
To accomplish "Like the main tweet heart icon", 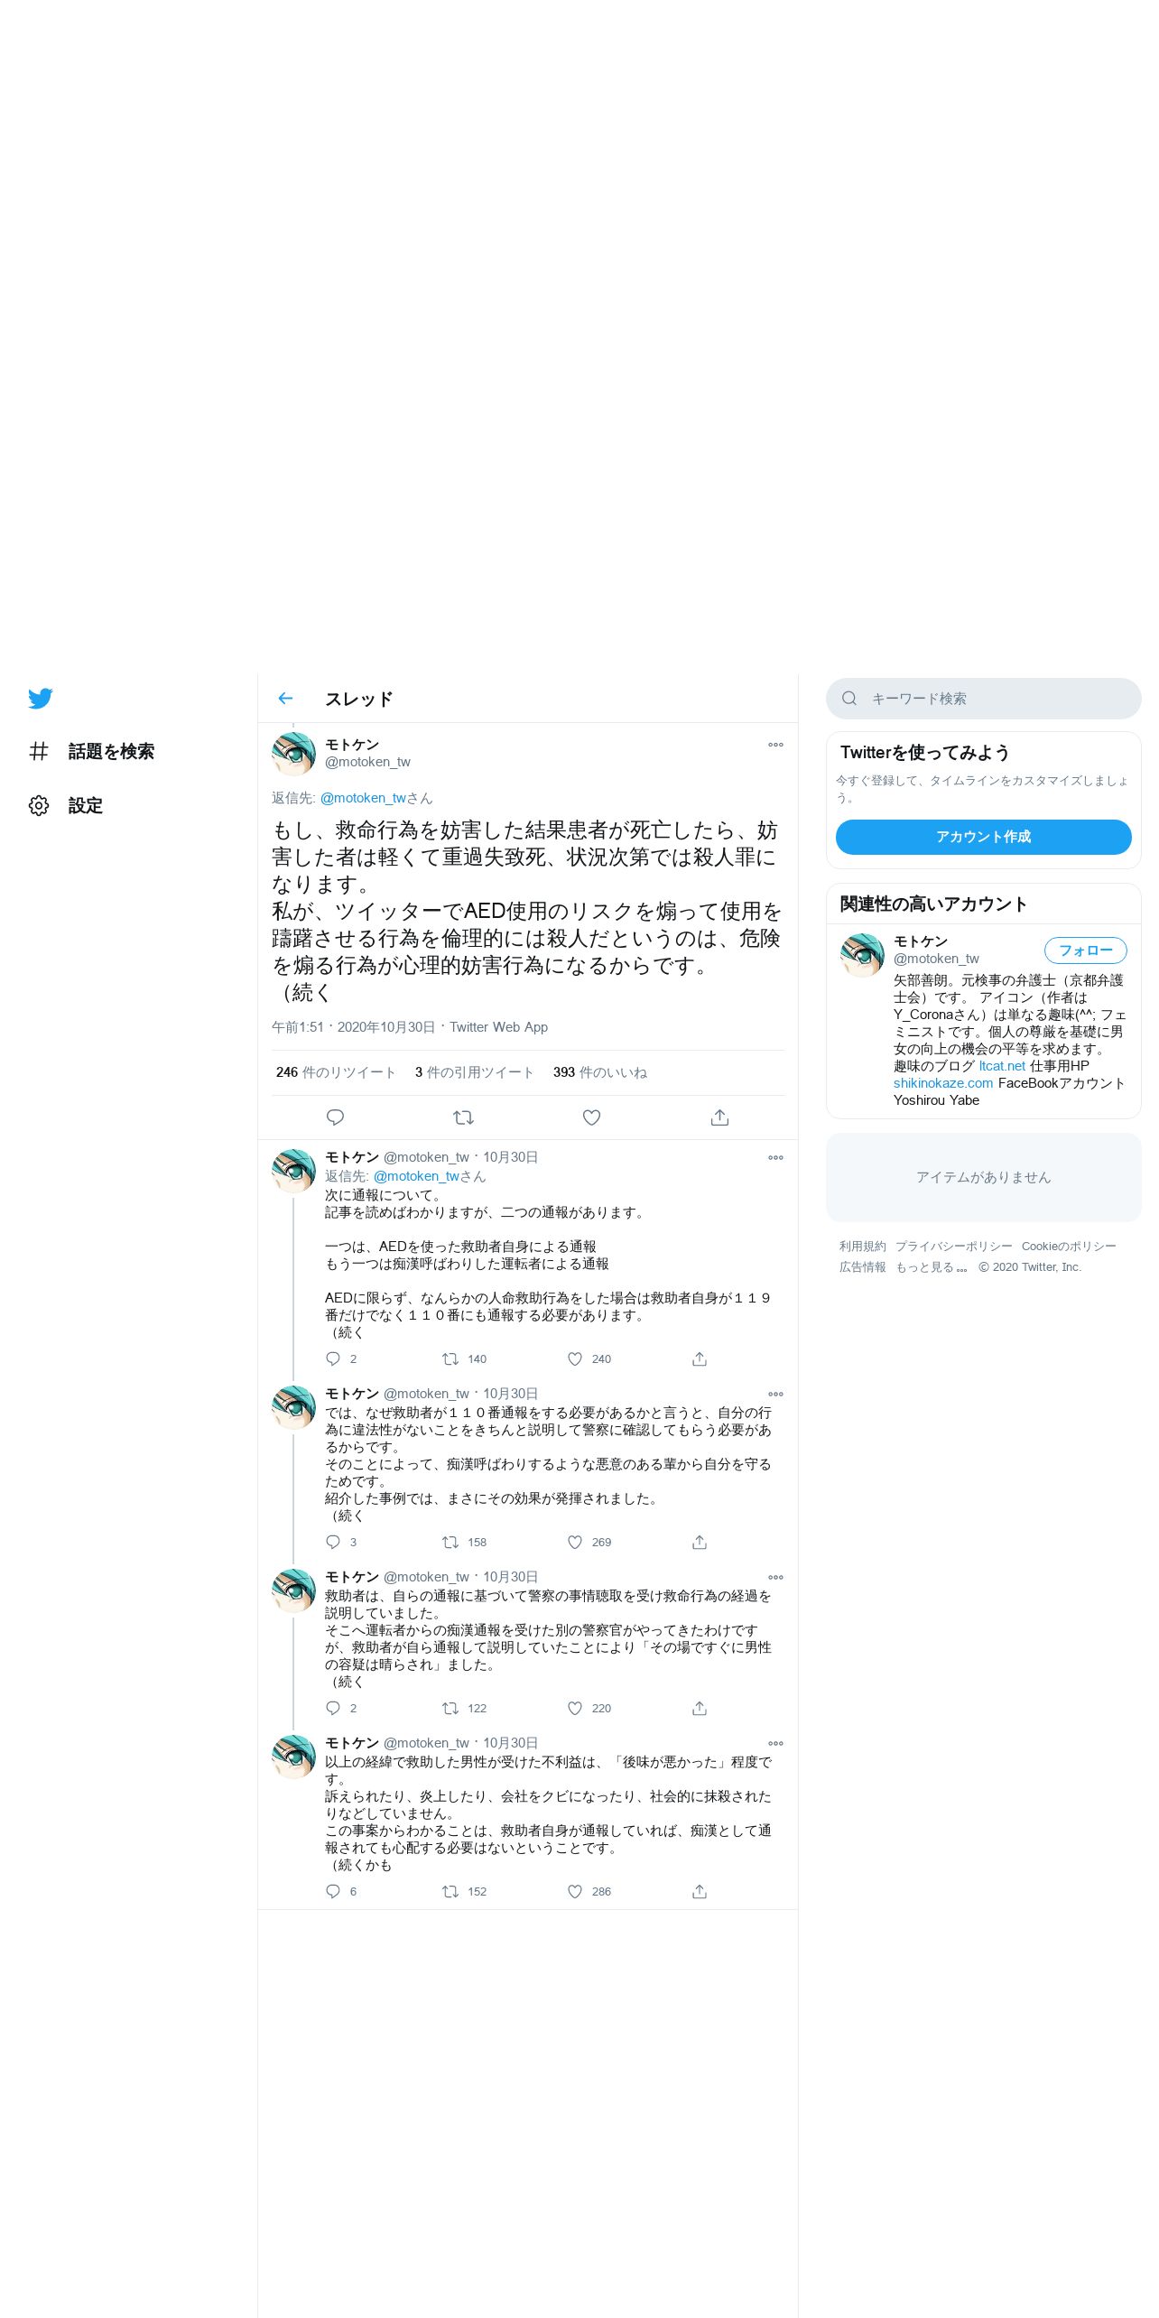I will [x=591, y=1117].
